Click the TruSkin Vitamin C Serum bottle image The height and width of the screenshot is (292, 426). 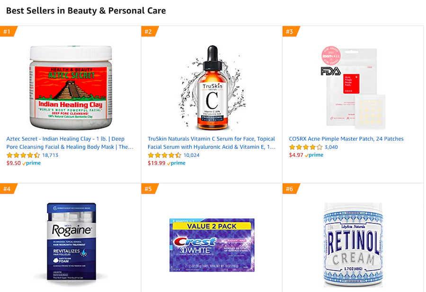211,88
